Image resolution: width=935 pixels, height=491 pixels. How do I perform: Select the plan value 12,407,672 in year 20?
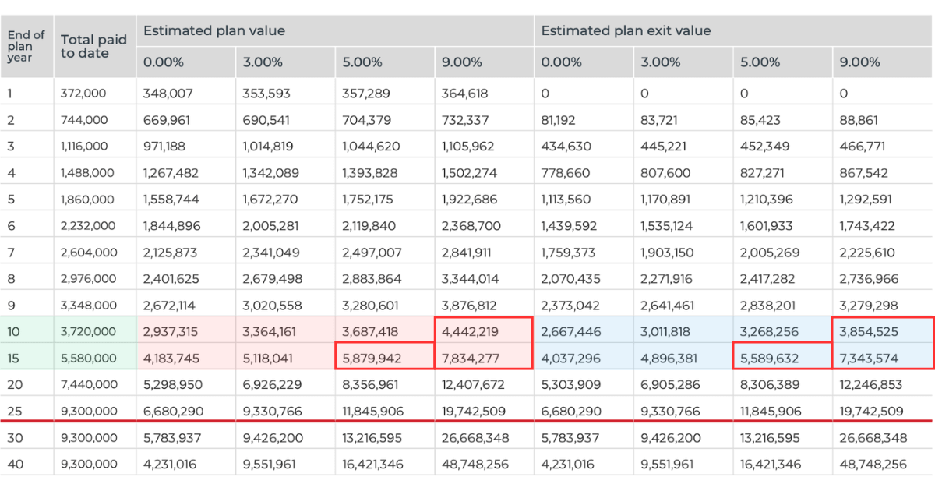tap(473, 385)
